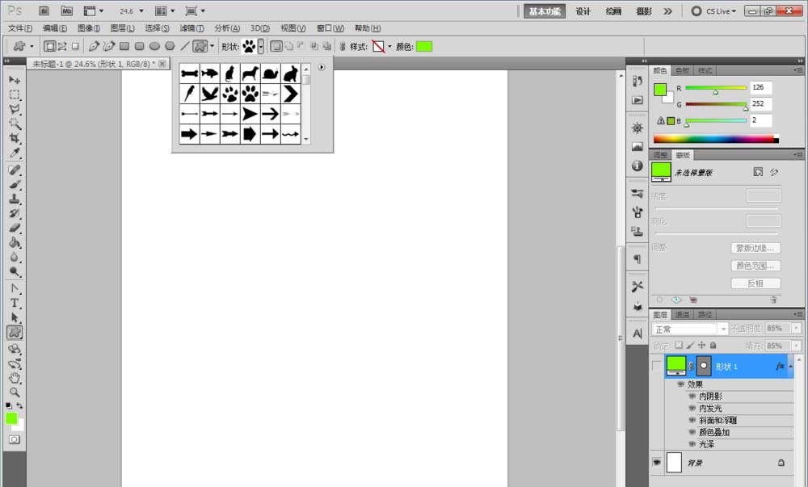Screen dimensions: 808x487
Task: Toggle visibility of 形状 1 layer
Action: click(656, 366)
